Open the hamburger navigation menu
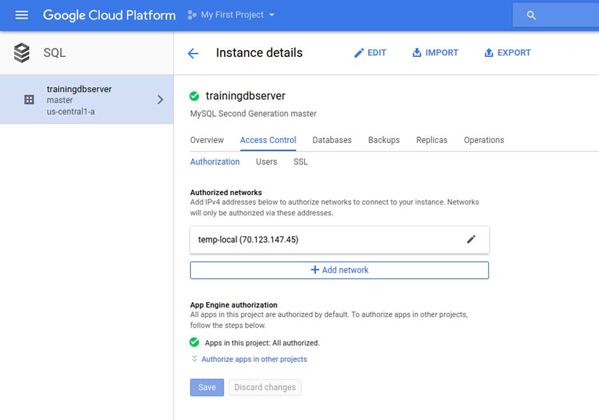599x420 pixels. (x=22, y=15)
